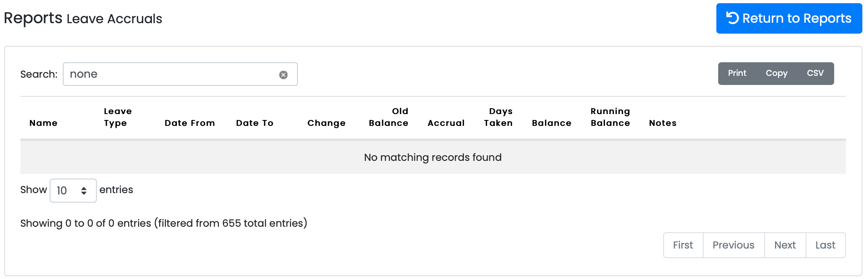The height and width of the screenshot is (279, 866).
Task: Sort by the Running Balance column
Action: [610, 117]
